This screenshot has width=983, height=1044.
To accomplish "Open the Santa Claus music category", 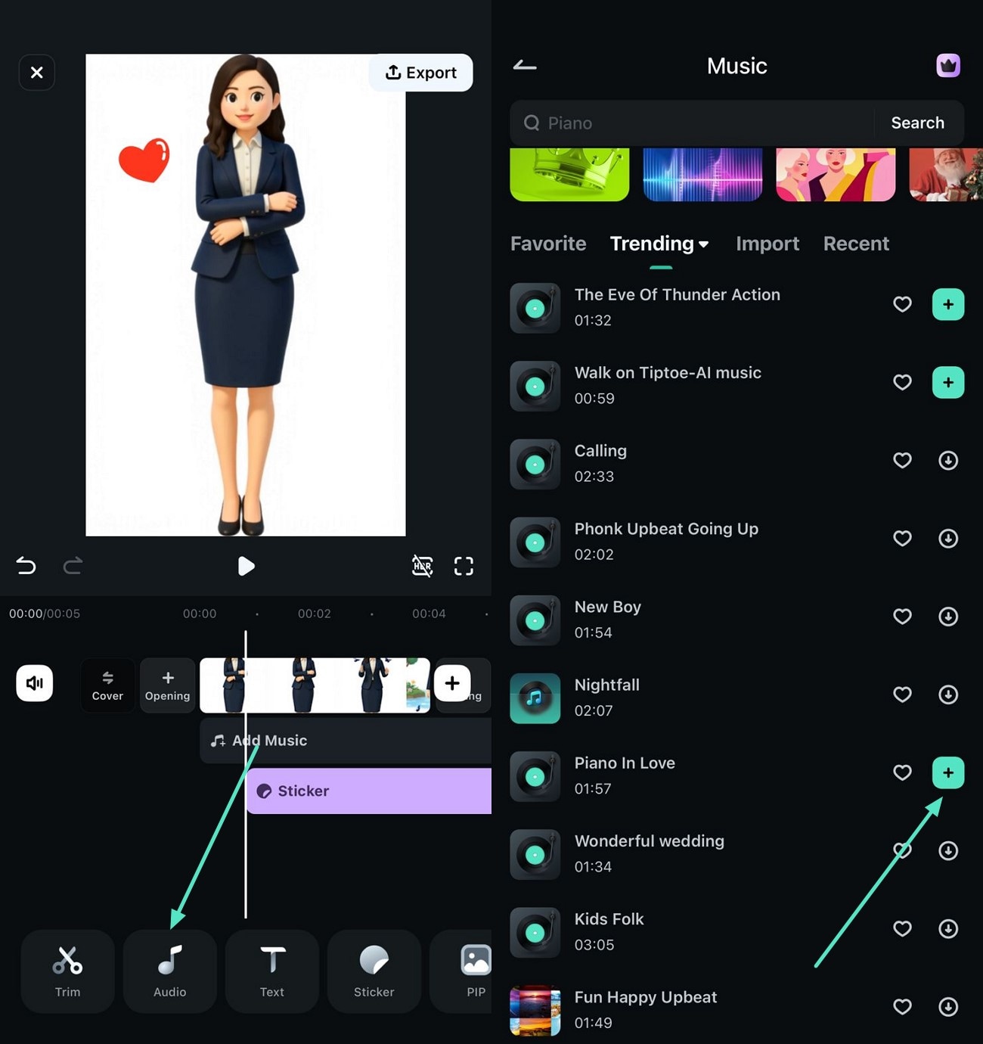I will [946, 175].
